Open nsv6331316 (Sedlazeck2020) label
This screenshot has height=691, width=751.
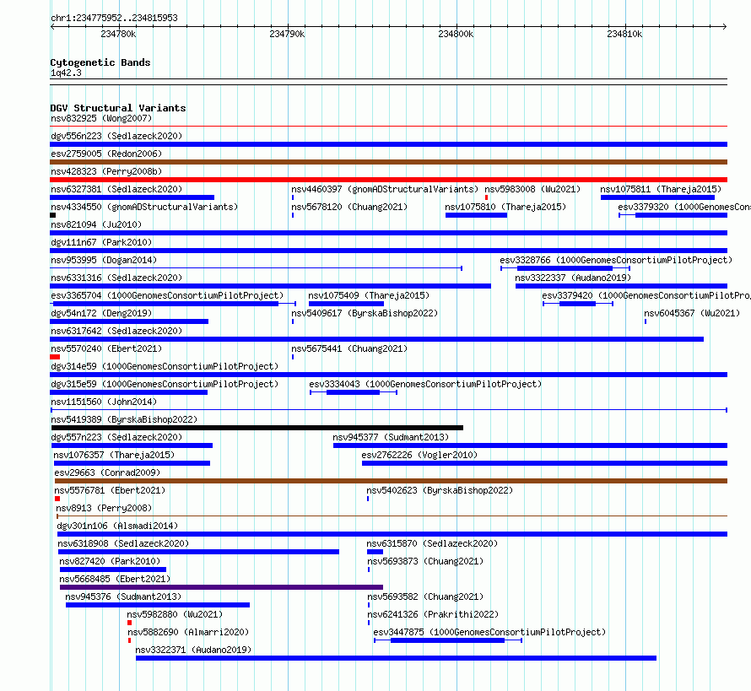(x=116, y=278)
